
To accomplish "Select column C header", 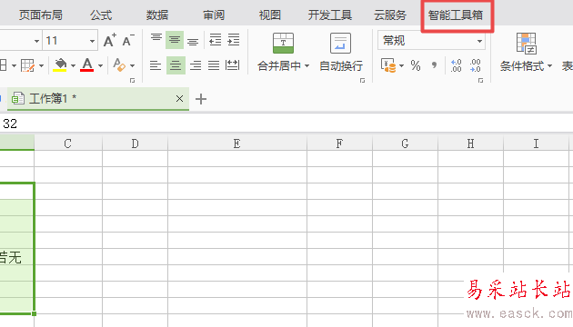I will [68, 144].
